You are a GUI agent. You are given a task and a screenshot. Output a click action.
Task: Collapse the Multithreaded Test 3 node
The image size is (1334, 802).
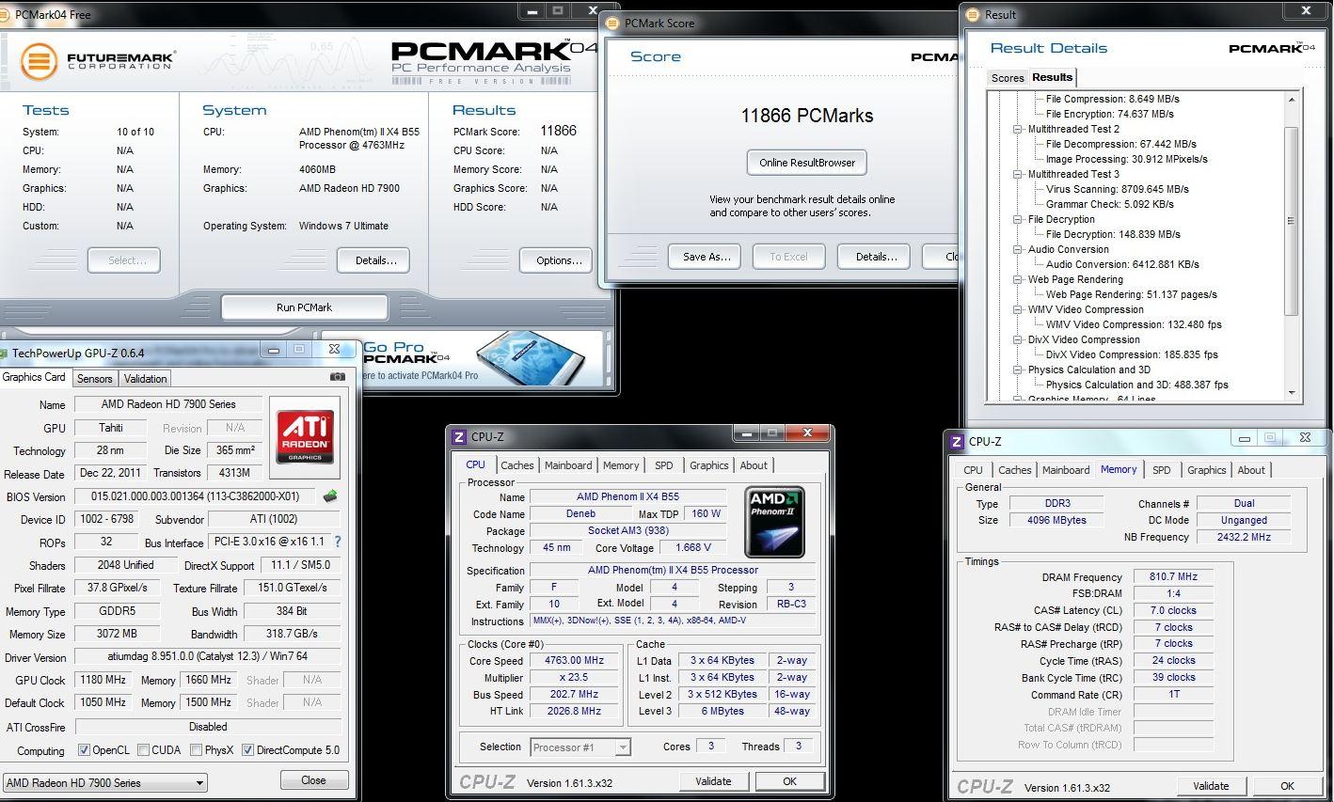click(x=1018, y=174)
